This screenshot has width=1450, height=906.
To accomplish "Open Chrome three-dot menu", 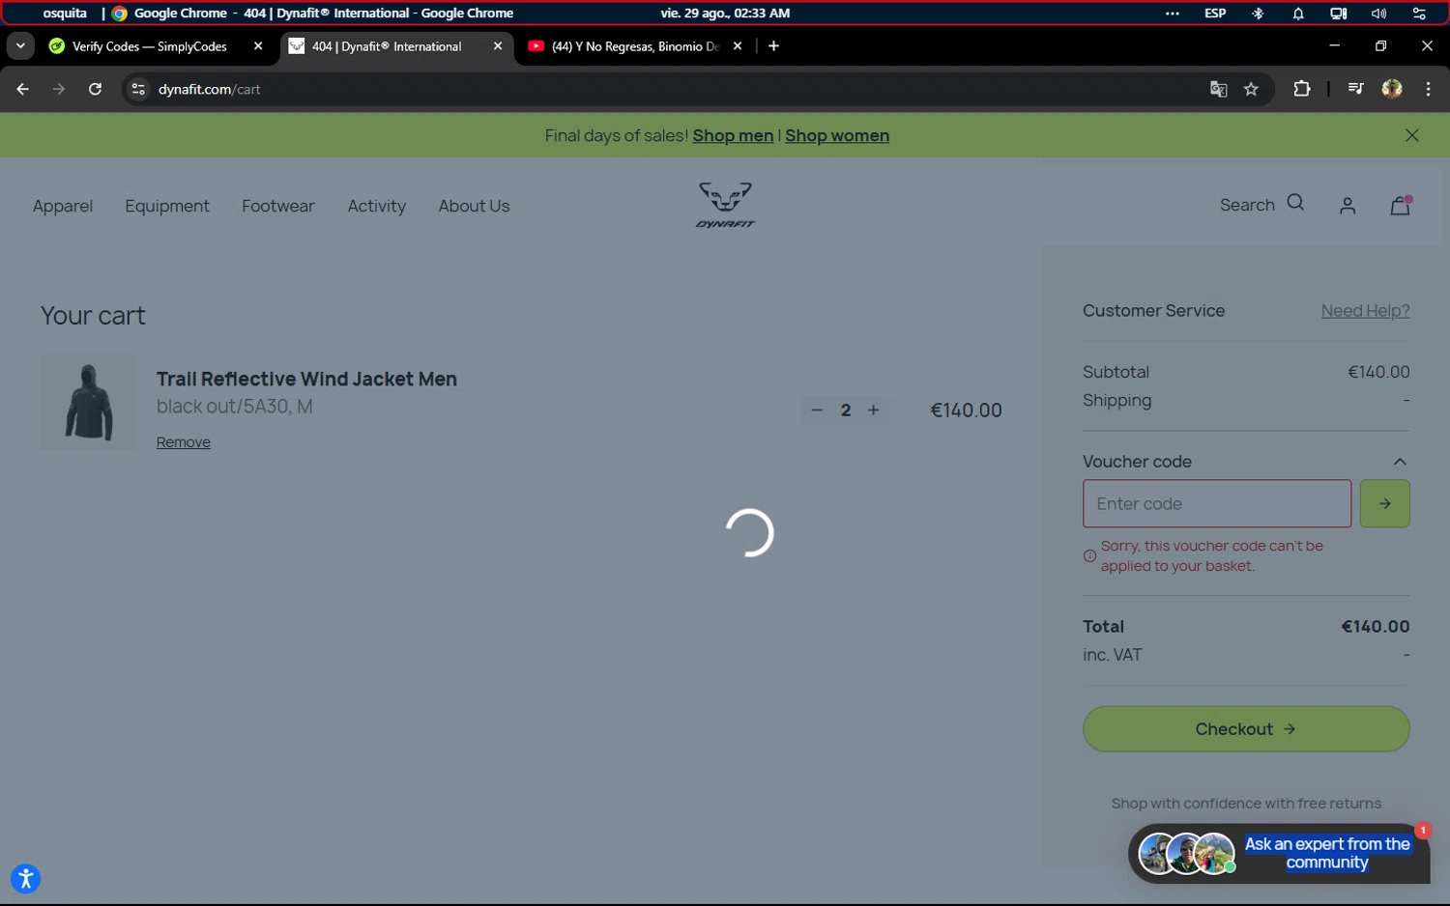I will pyautogui.click(x=1429, y=89).
